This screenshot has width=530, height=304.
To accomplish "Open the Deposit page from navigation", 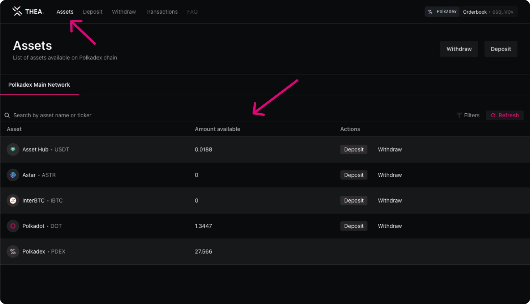I will click(x=92, y=12).
